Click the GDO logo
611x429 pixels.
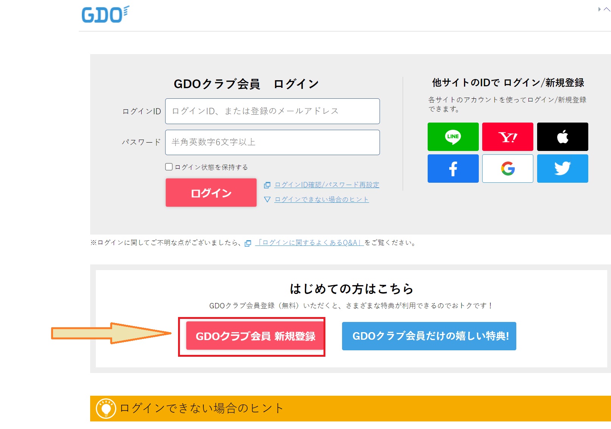coord(105,14)
